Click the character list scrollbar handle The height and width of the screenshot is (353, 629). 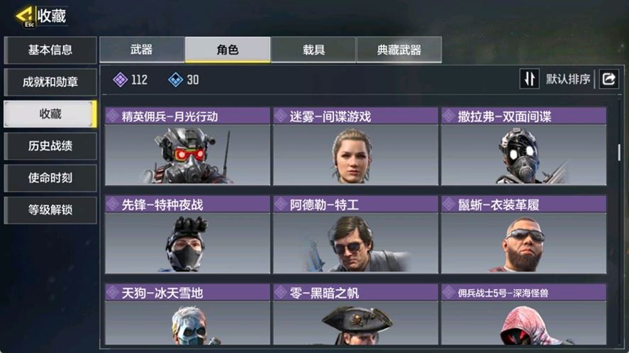coord(619,152)
